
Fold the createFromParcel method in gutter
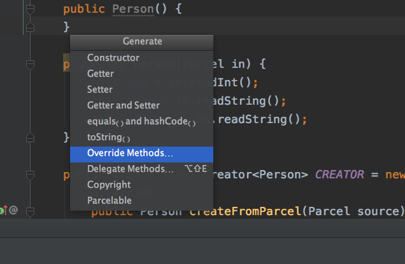click(30, 210)
